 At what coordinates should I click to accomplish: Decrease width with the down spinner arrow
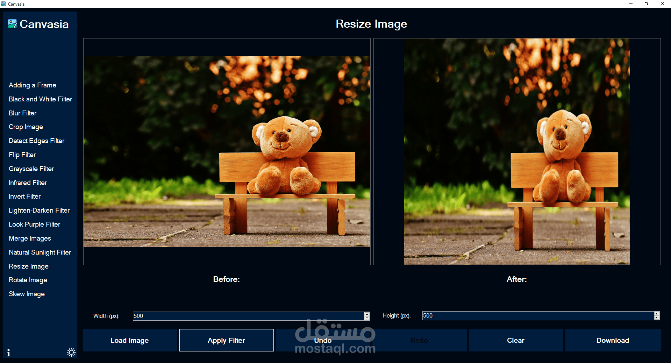point(367,318)
